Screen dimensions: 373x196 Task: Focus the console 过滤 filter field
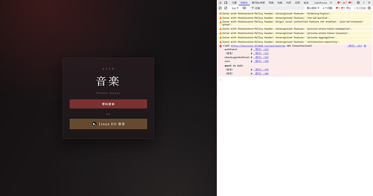click(x=277, y=8)
